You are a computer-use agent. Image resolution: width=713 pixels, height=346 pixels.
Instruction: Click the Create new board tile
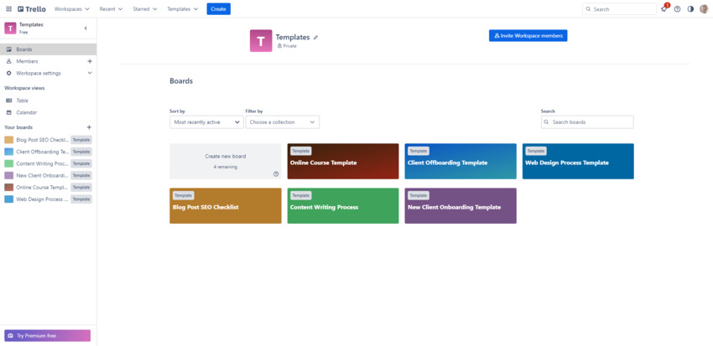click(x=226, y=161)
